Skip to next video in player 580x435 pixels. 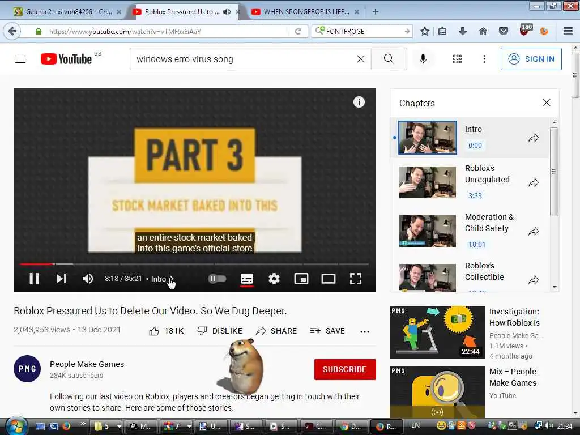pos(61,279)
